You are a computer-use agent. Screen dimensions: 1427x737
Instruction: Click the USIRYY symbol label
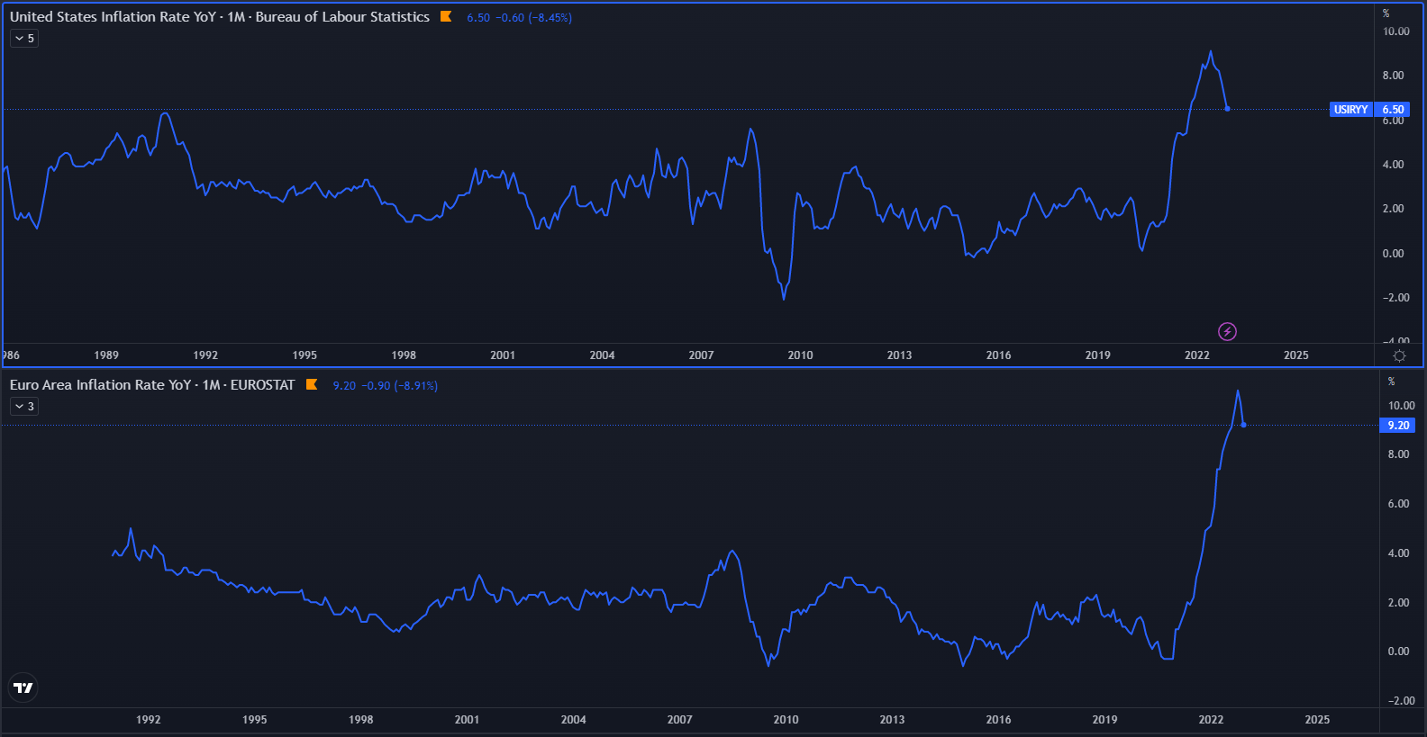click(x=1350, y=110)
